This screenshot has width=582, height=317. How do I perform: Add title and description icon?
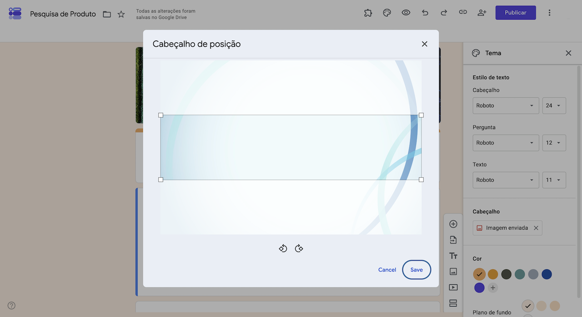click(x=453, y=256)
